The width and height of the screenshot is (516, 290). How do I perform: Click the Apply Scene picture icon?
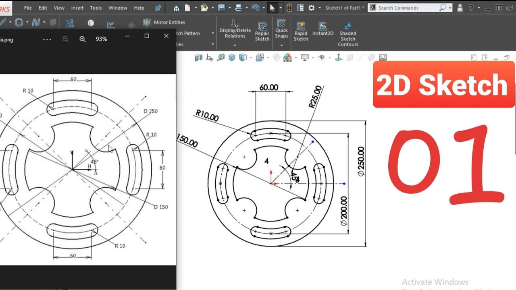pyautogui.click(x=383, y=58)
